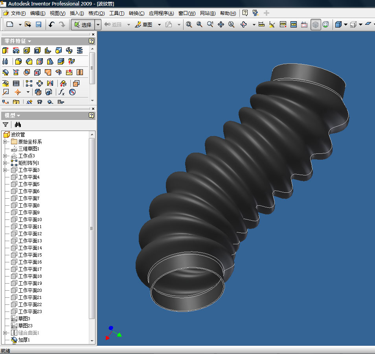This screenshot has height=354, width=375.
Task: Click the Undo arrow icon
Action: tap(51, 24)
